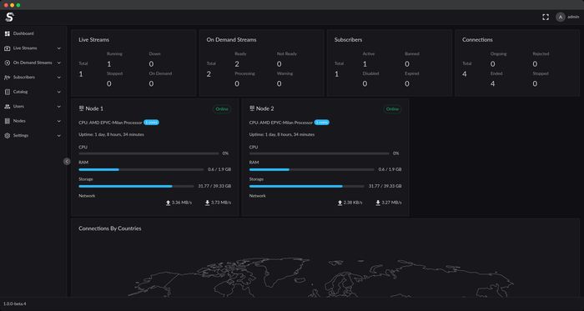Click Node 1 cores badge
The width and height of the screenshot is (584, 311).
click(151, 123)
